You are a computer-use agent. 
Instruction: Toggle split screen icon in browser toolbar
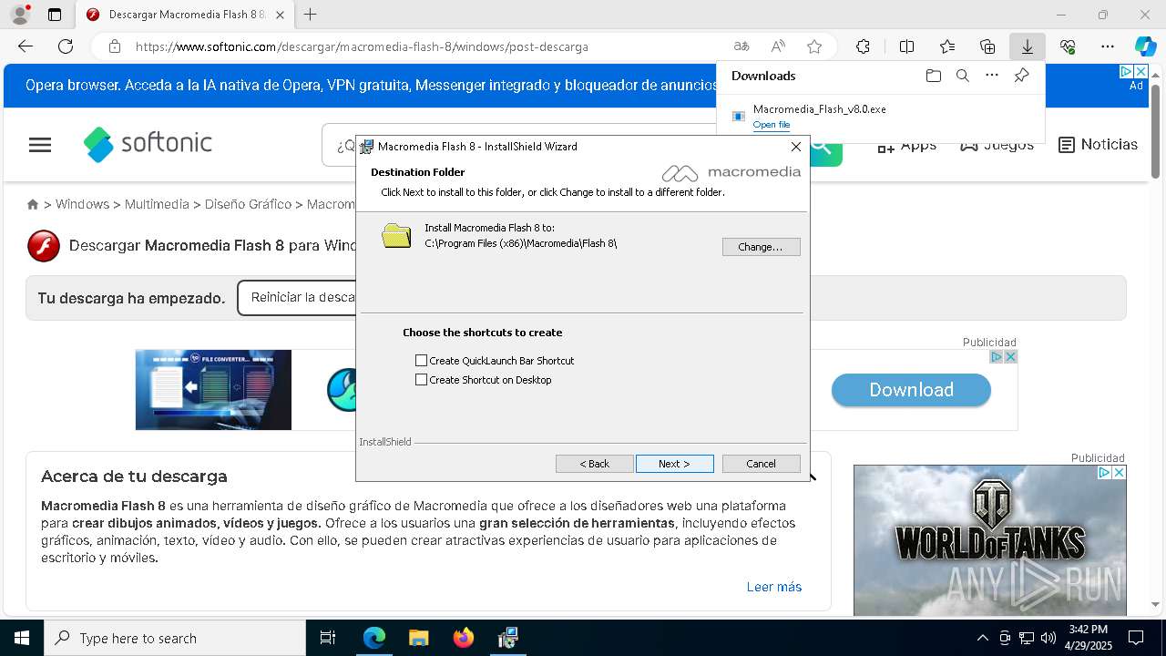[906, 46]
